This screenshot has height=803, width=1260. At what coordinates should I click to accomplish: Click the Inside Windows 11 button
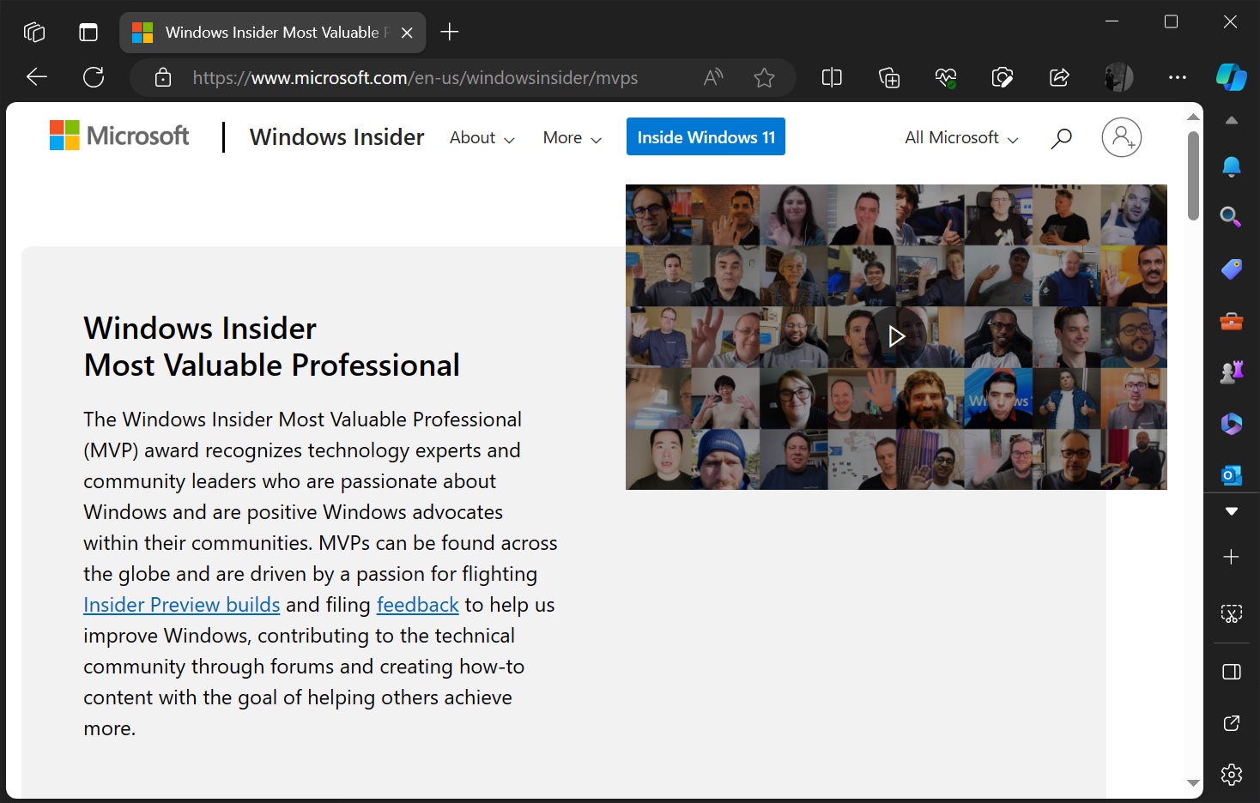point(706,136)
